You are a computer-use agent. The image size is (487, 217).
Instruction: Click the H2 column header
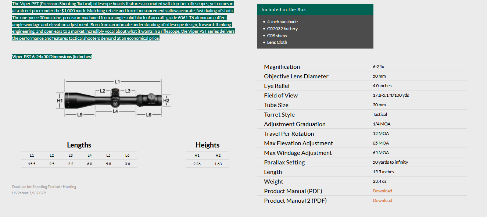(218, 156)
